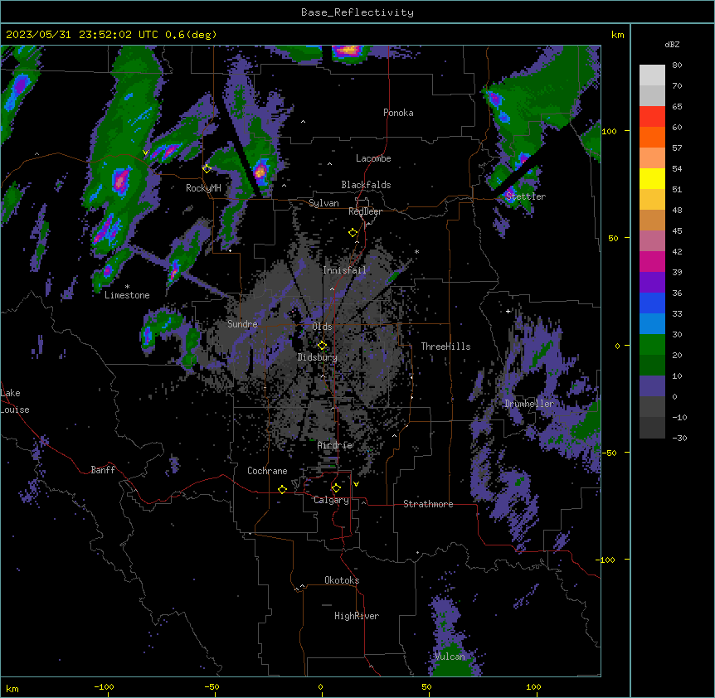This screenshot has width=715, height=698.
Task: Click the Blackfalds label on the map
Action: (x=366, y=185)
